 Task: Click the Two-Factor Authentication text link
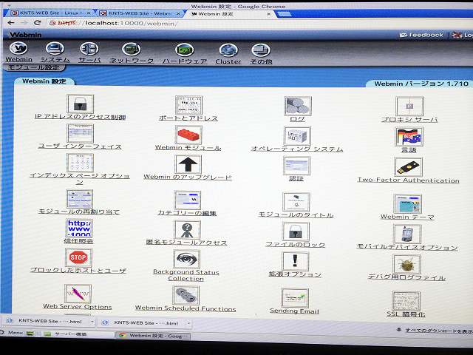click(408, 180)
